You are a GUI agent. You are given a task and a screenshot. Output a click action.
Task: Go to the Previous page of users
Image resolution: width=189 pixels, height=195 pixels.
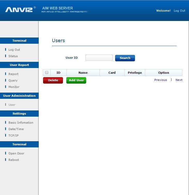pyautogui.click(x=161, y=80)
